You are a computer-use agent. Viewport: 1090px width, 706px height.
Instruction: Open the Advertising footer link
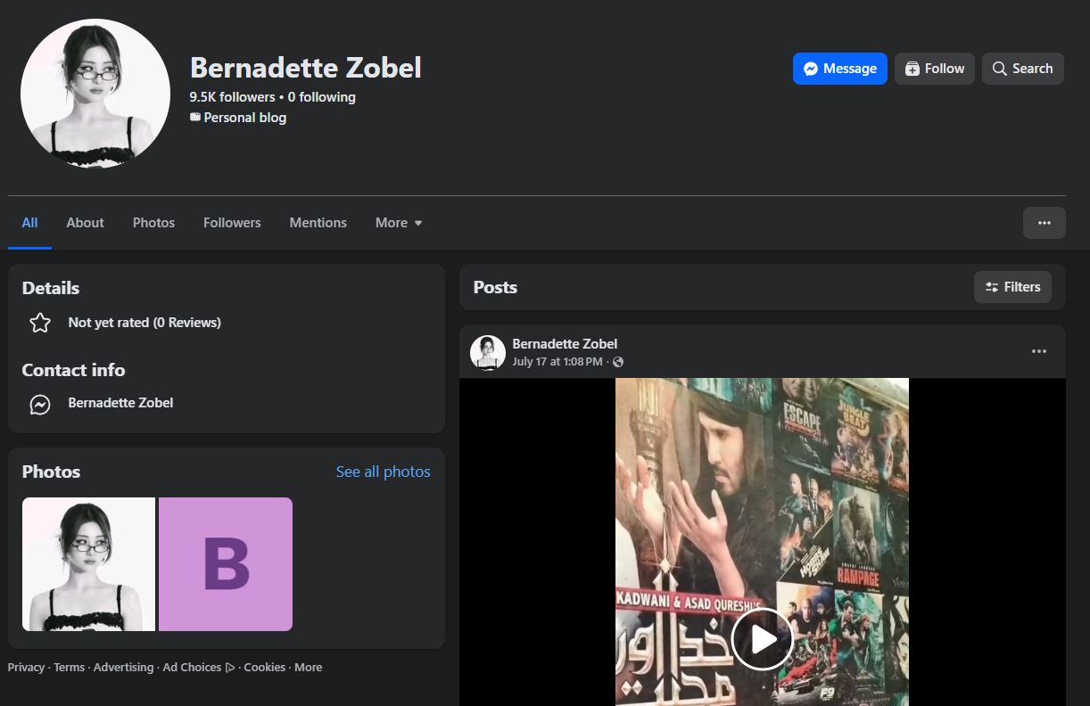(x=123, y=668)
